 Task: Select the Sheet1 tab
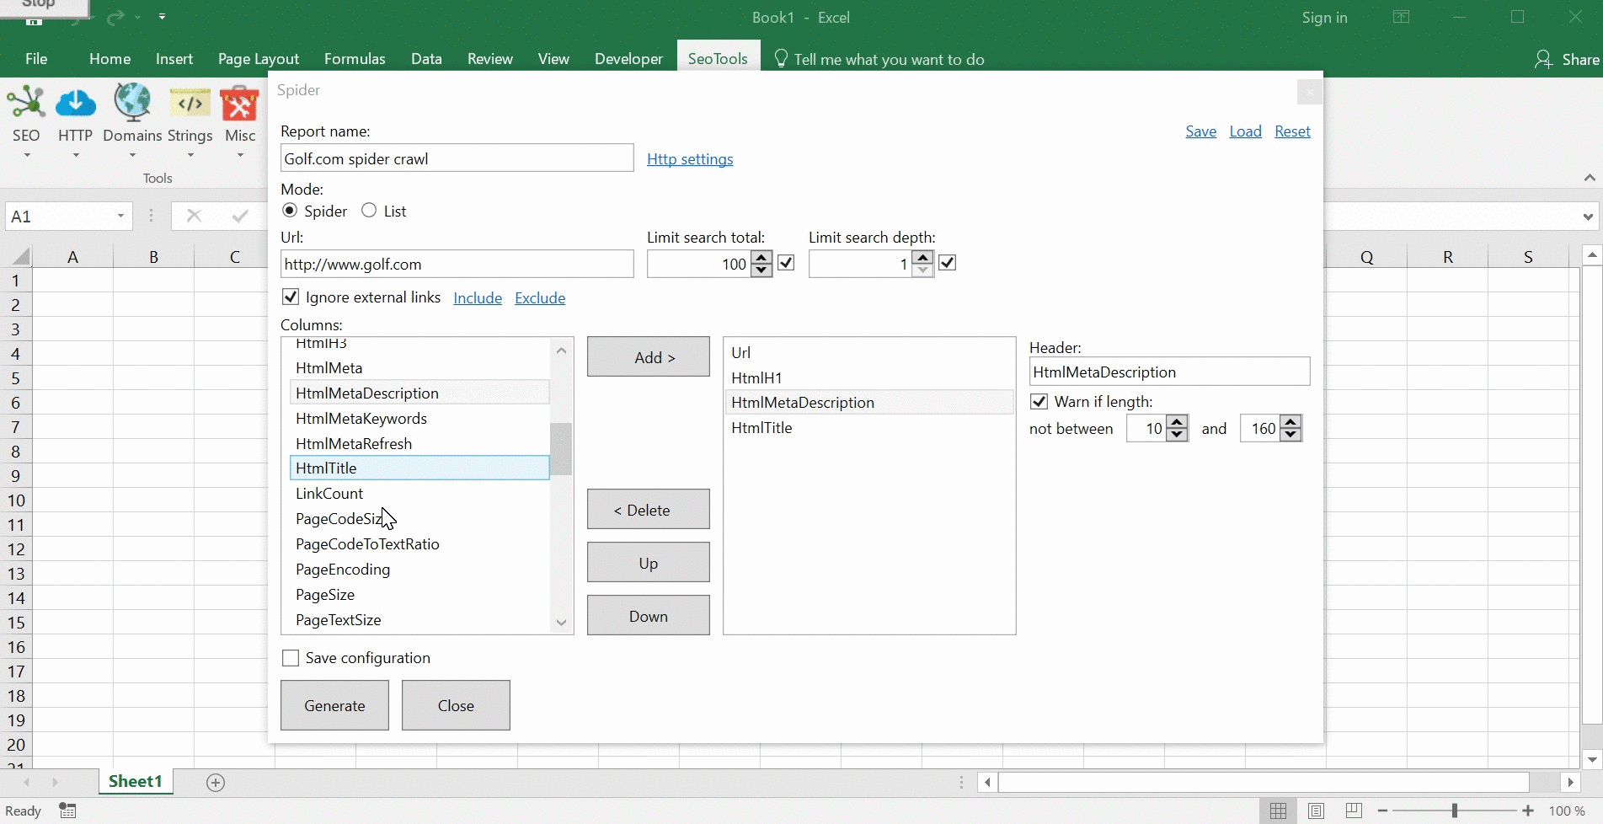pos(136,781)
